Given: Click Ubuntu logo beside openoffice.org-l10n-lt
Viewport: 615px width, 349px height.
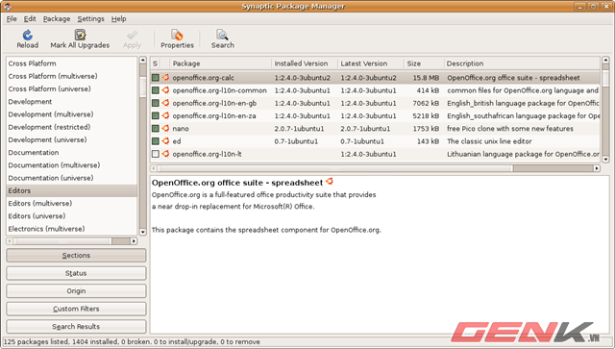Looking at the screenshot, I should click(165, 154).
